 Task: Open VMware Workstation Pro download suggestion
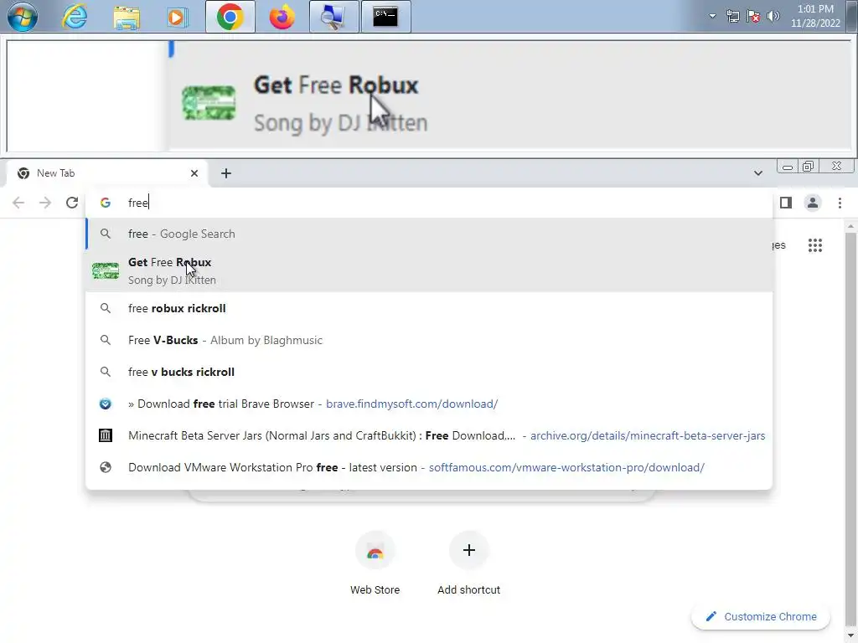coord(429,467)
